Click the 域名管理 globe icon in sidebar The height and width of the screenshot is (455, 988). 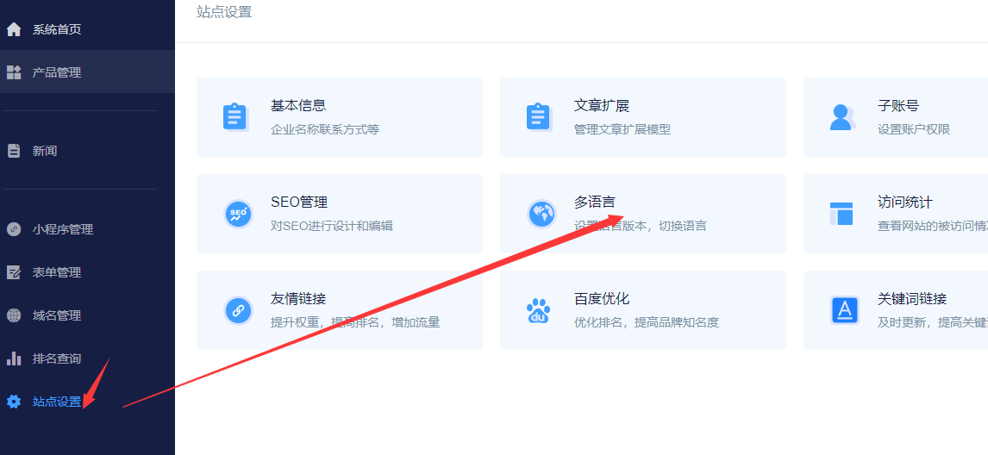[14, 315]
